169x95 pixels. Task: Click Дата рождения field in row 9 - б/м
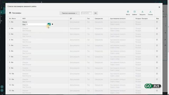click(x=74, y=68)
